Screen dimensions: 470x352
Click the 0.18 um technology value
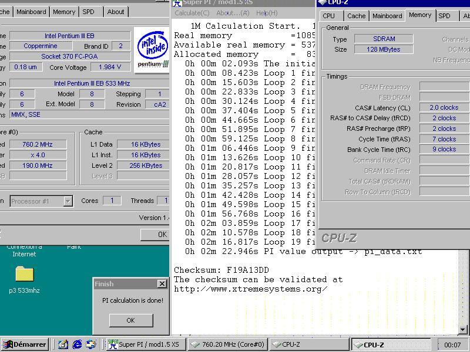tap(25, 67)
